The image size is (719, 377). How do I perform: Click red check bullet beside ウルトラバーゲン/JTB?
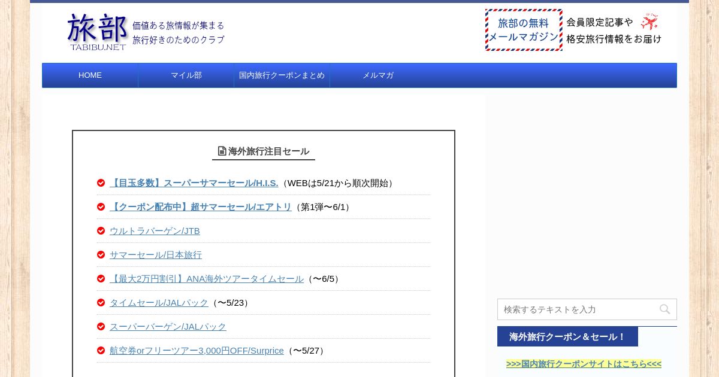tap(101, 231)
